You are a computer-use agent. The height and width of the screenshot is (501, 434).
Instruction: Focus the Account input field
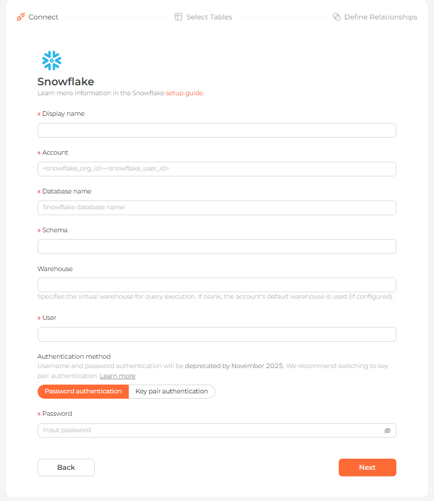217,169
